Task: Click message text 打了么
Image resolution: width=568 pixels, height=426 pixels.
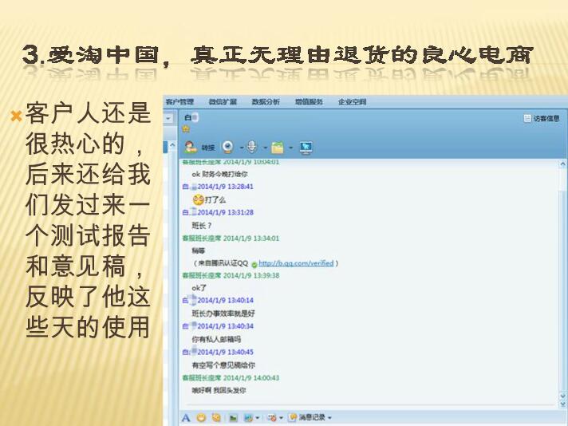Action: 215,199
